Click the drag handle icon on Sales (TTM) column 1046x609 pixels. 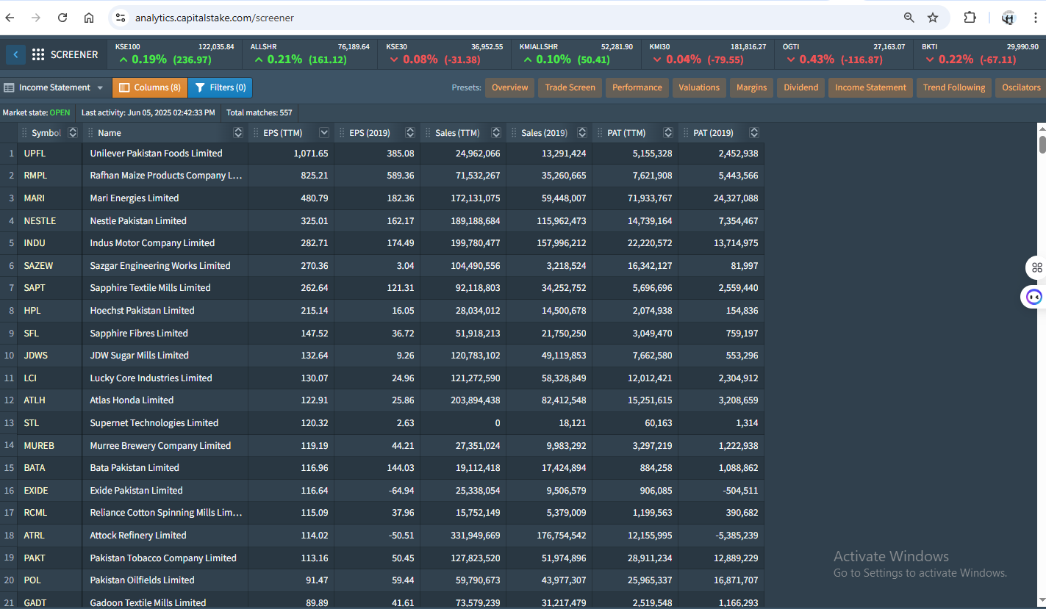click(428, 133)
